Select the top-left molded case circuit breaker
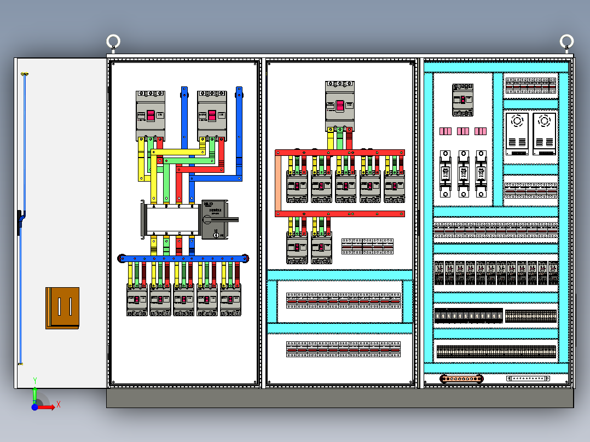 (151, 115)
